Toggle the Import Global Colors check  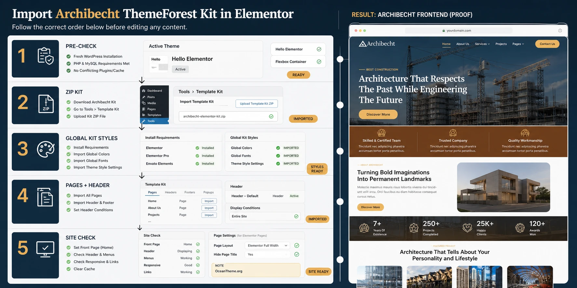[x=69, y=154]
